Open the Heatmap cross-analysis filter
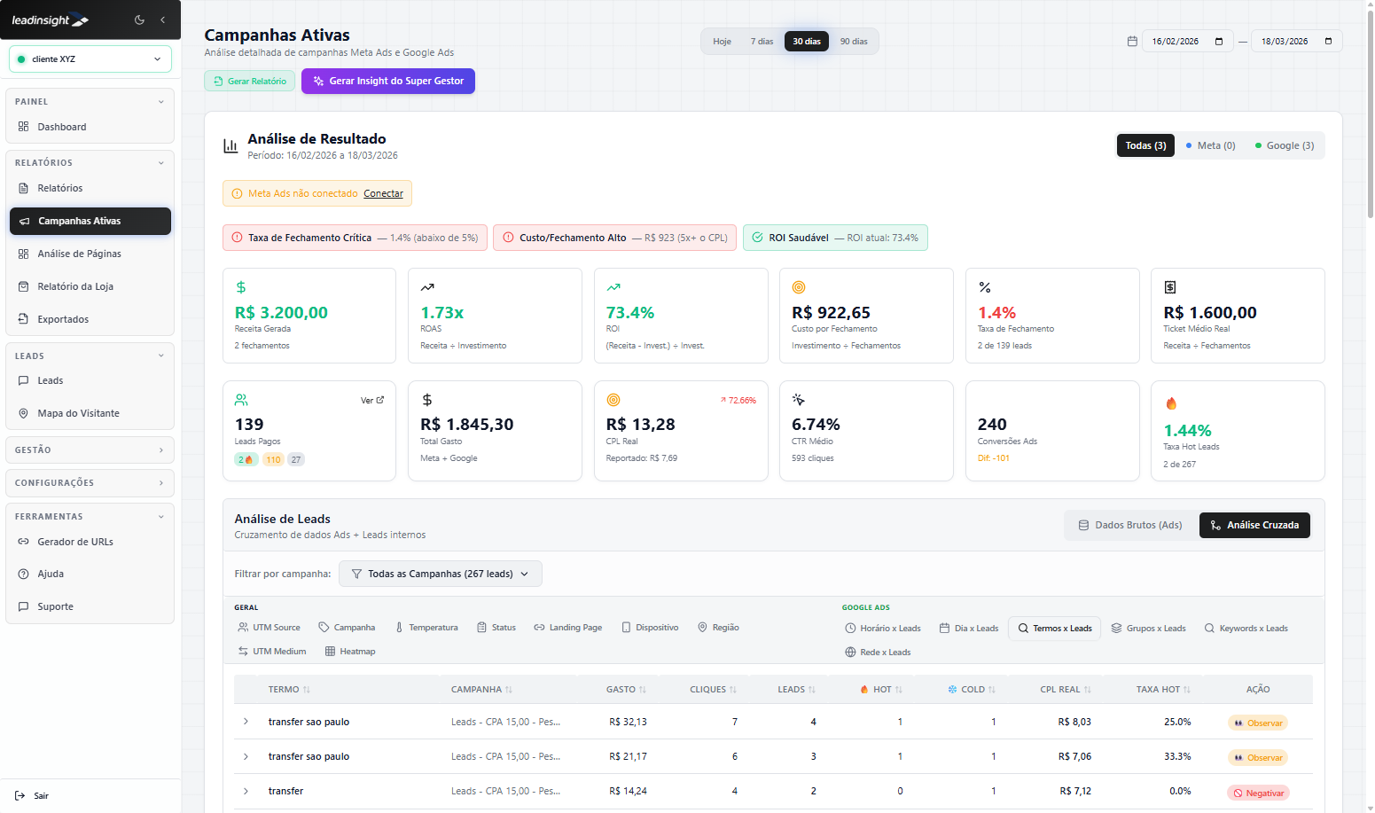This screenshot has width=1375, height=813. [350, 651]
